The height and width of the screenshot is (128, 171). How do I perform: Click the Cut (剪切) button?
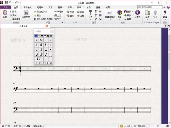13,12
